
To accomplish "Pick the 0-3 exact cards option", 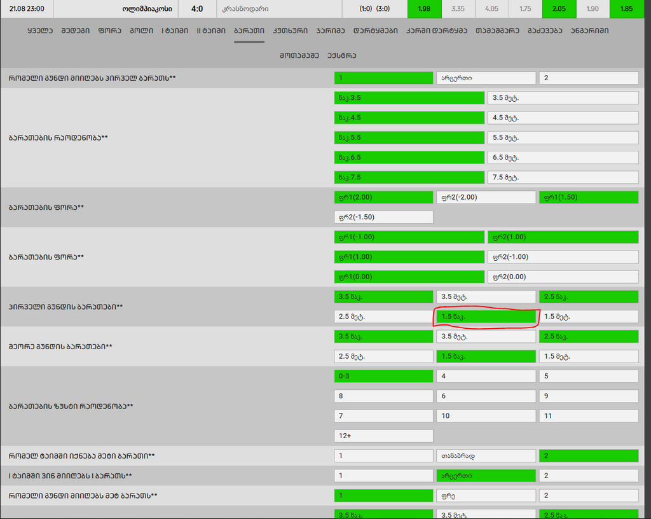I will click(x=383, y=376).
